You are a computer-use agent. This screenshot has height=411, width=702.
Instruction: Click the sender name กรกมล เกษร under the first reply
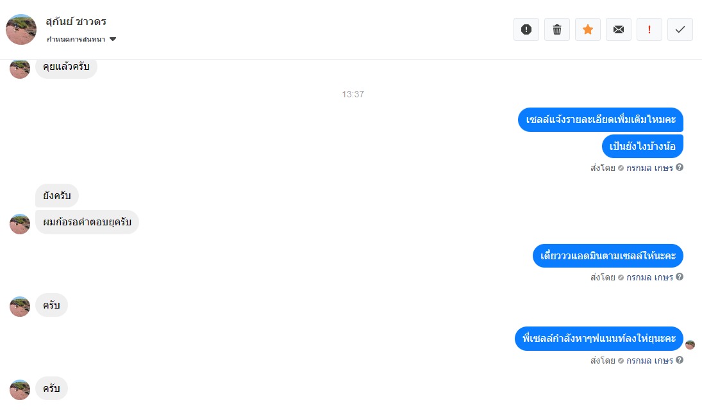point(649,168)
